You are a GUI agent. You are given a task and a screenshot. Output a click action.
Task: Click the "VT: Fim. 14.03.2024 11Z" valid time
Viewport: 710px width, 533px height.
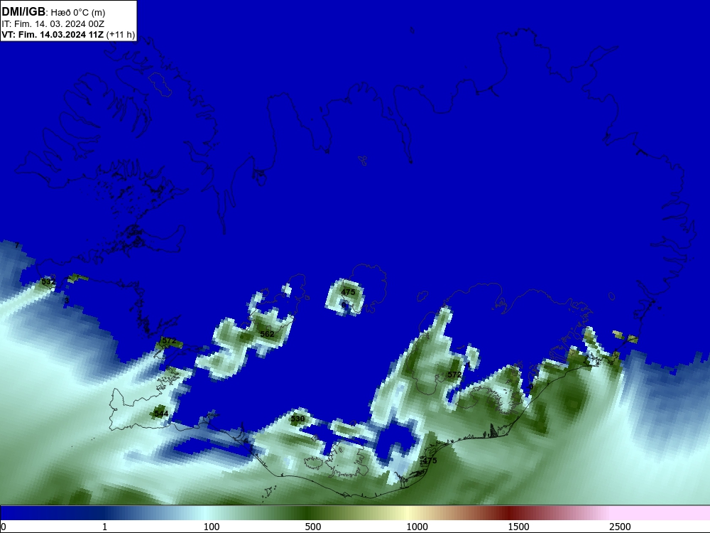pyautogui.click(x=53, y=34)
